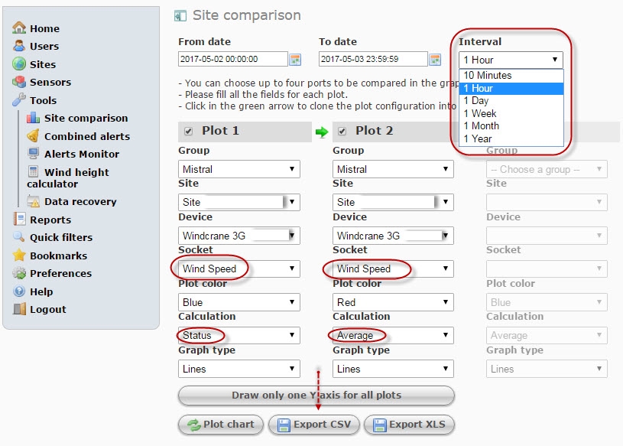Click the green clone plot arrow
Image resolution: width=623 pixels, height=446 pixels.
pos(322,132)
